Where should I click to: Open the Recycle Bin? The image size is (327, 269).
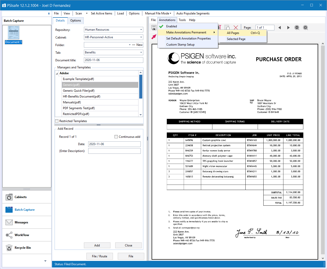click(x=27, y=248)
